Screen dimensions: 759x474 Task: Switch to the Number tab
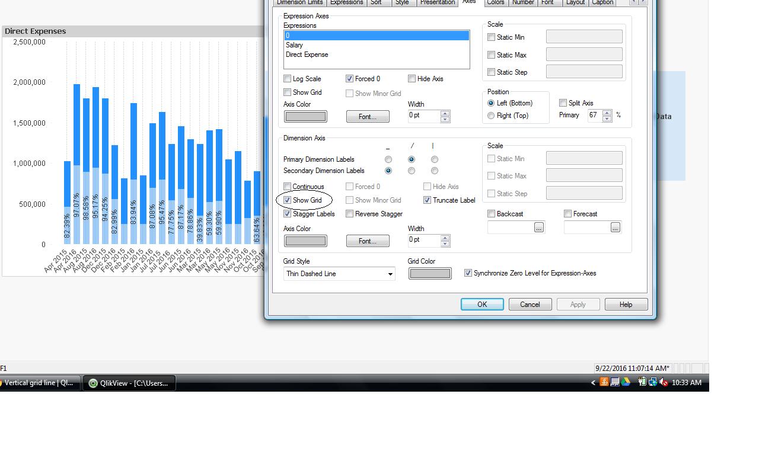(523, 2)
